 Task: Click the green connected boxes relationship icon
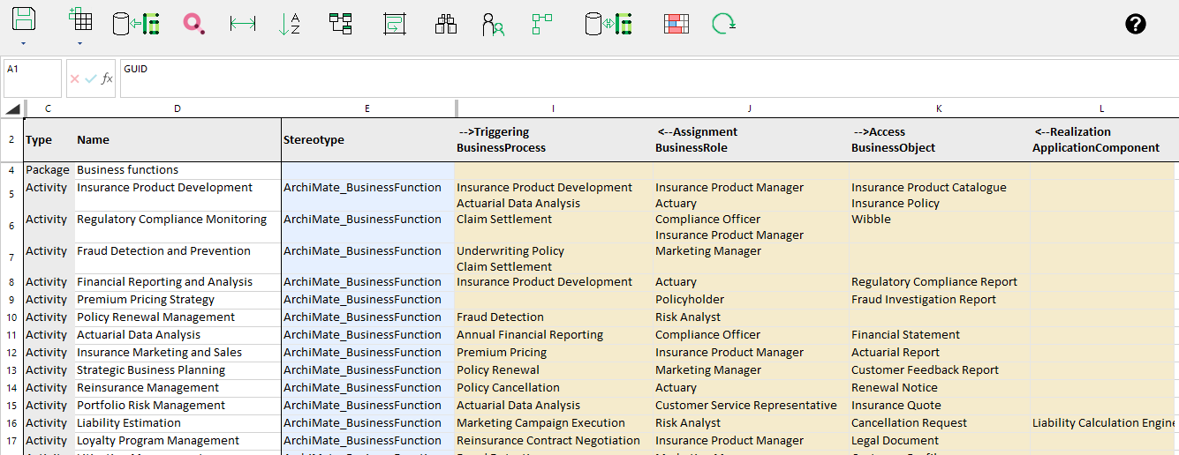541,24
